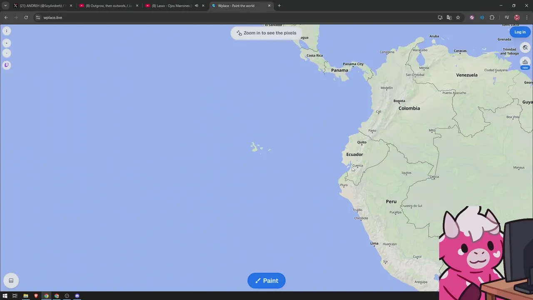Viewport: 533px width, 300px height.
Task: Open the Extensions puzzle icon
Action: coord(492,17)
